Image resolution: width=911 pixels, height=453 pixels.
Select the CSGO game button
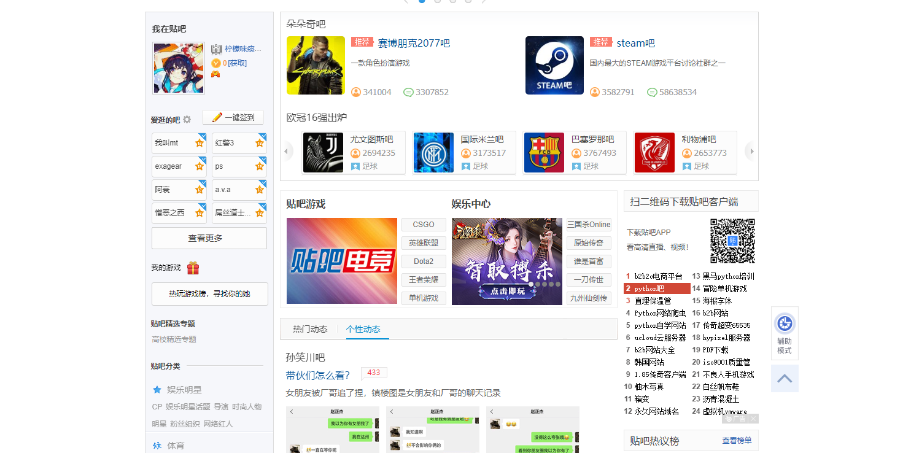424,225
